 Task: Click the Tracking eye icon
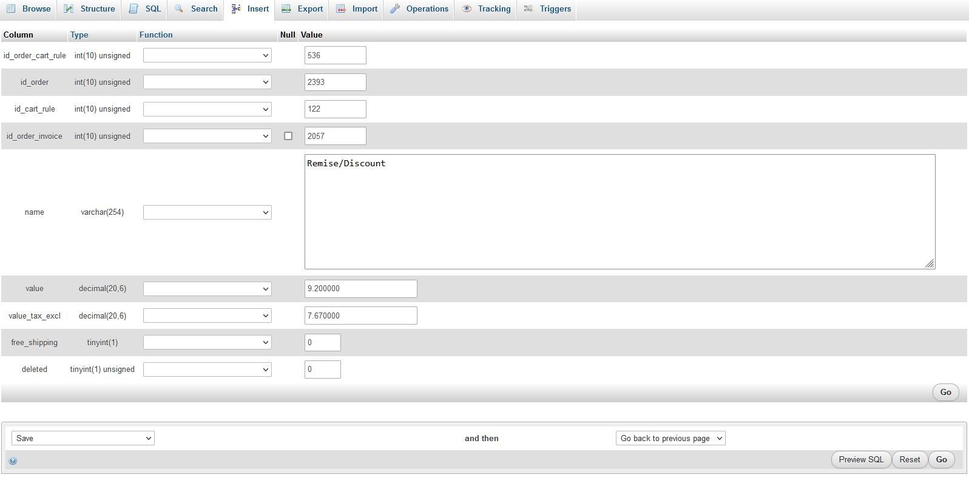click(467, 8)
